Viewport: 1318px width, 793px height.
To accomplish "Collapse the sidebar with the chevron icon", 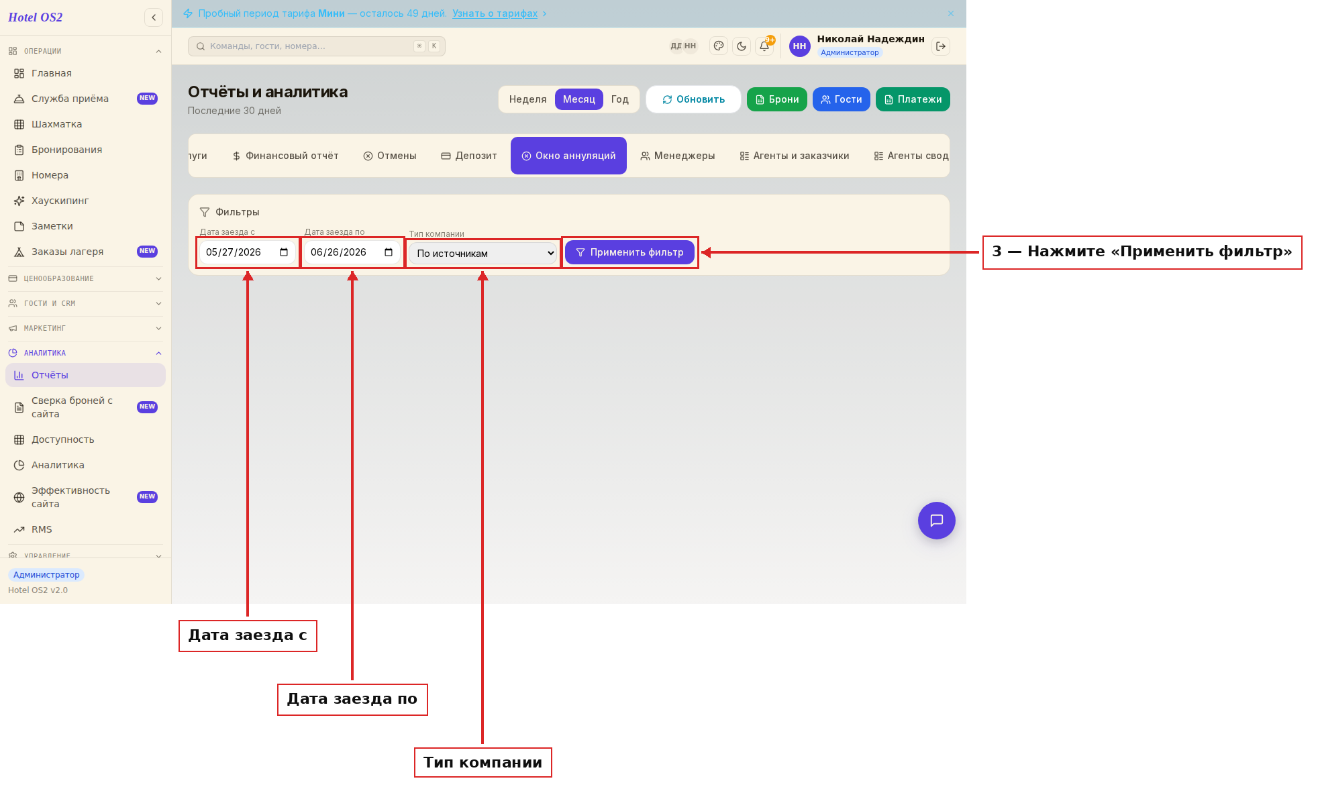I will [x=154, y=17].
